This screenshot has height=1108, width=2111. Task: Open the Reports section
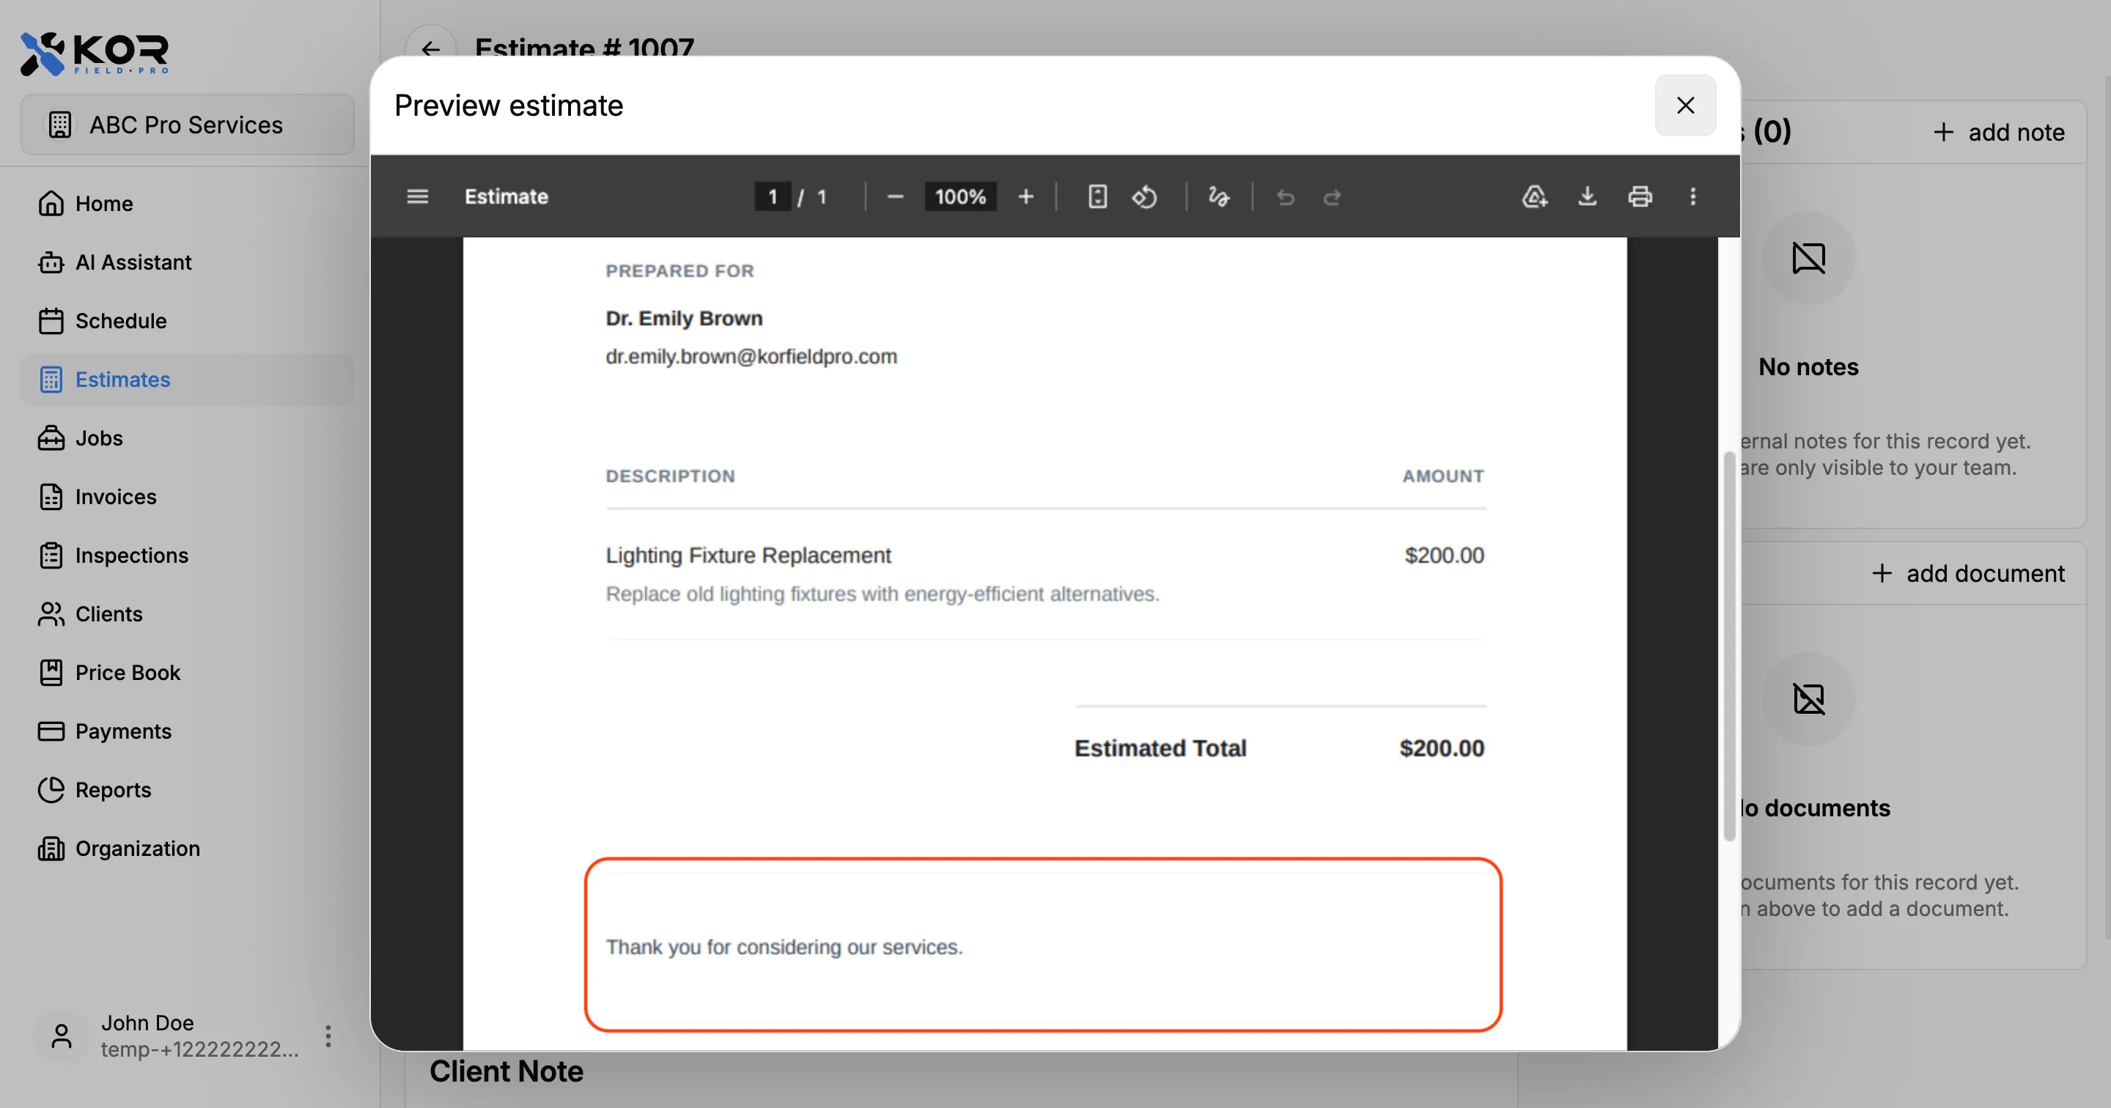coord(112,790)
